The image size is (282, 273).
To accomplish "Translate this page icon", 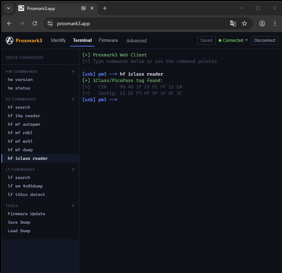I will [x=233, y=23].
